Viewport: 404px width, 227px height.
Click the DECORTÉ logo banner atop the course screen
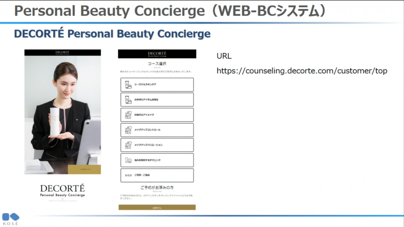[x=157, y=54]
